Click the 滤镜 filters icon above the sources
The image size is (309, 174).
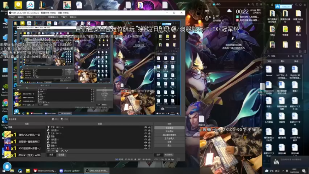64,119
